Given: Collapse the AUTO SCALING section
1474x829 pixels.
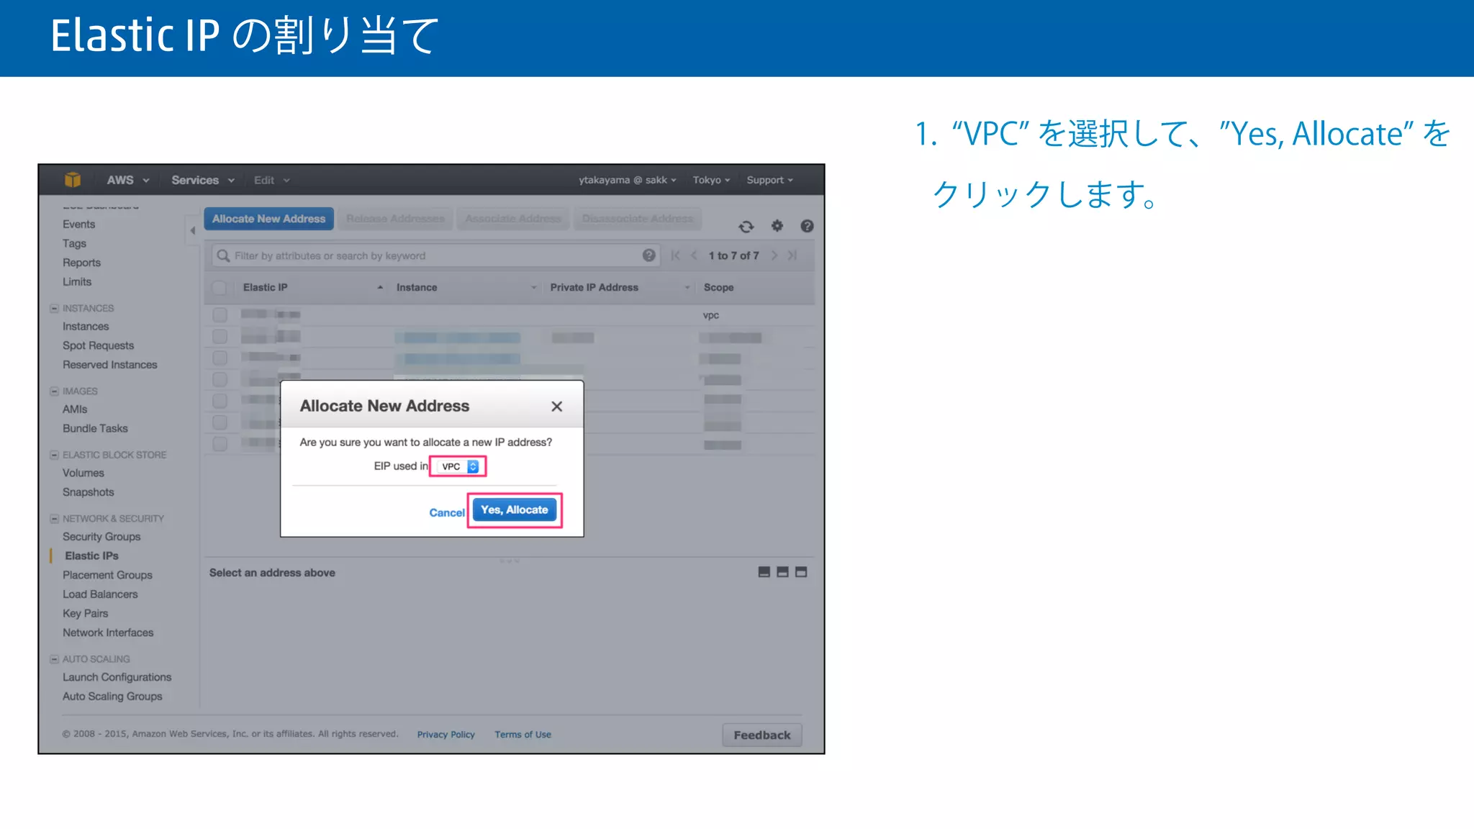Looking at the screenshot, I should [54, 659].
